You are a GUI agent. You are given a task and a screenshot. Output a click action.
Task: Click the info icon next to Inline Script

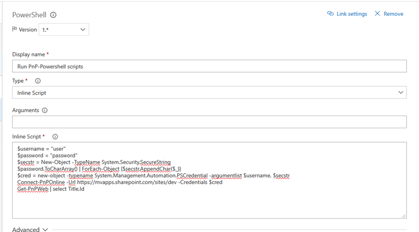[55, 136]
